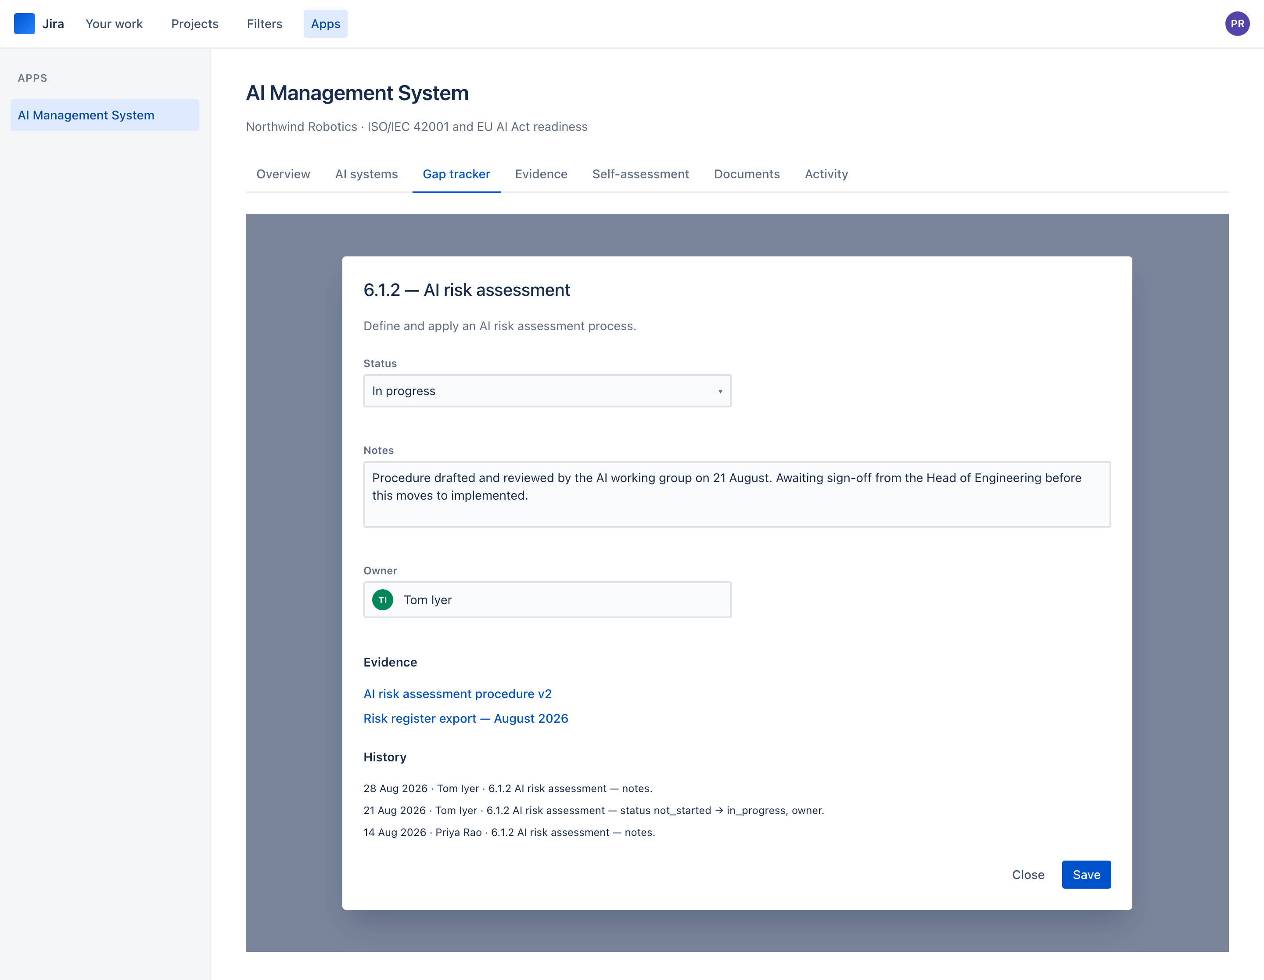This screenshot has width=1264, height=980.
Task: Open the Documents tab
Action: point(747,174)
